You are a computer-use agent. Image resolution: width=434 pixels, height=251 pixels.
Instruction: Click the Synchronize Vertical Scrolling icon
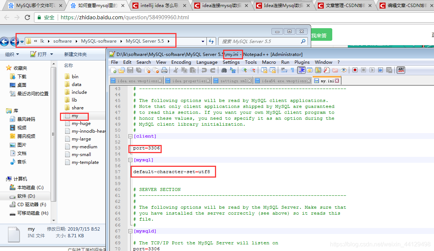(264, 70)
